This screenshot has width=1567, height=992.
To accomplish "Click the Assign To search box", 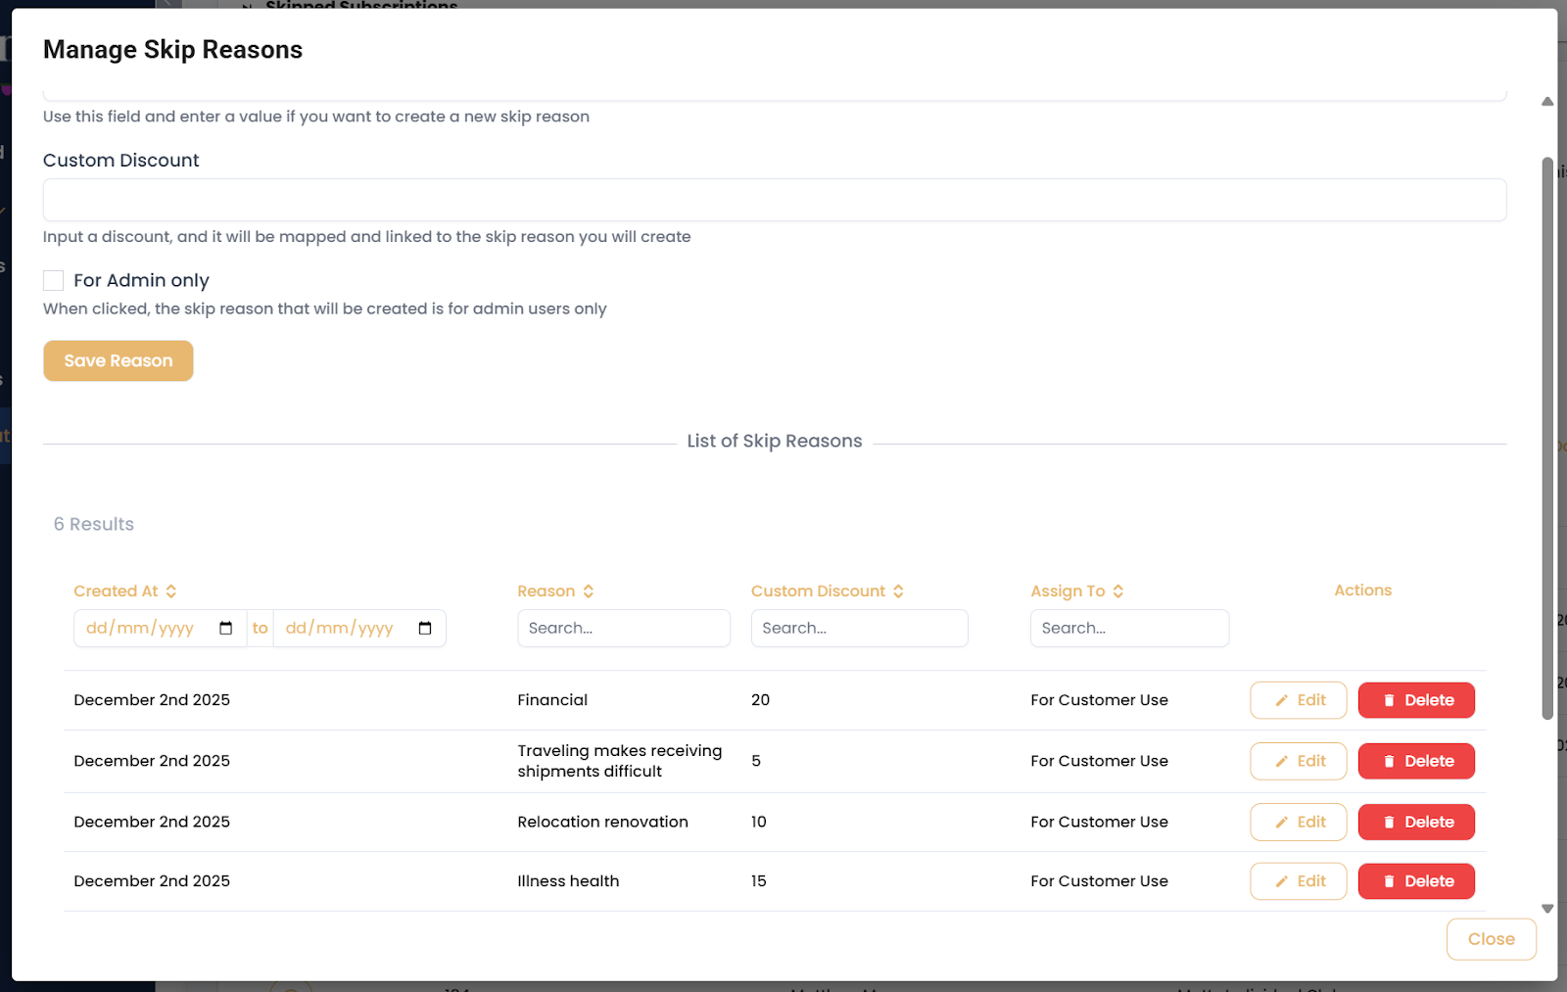I will click(1129, 629).
